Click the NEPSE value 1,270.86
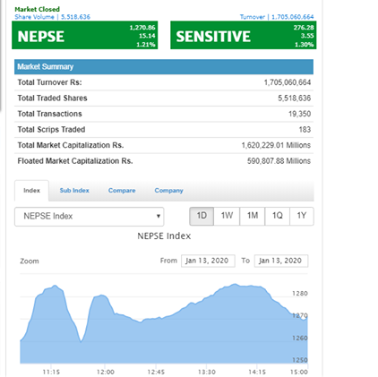378x377 pixels. point(142,28)
